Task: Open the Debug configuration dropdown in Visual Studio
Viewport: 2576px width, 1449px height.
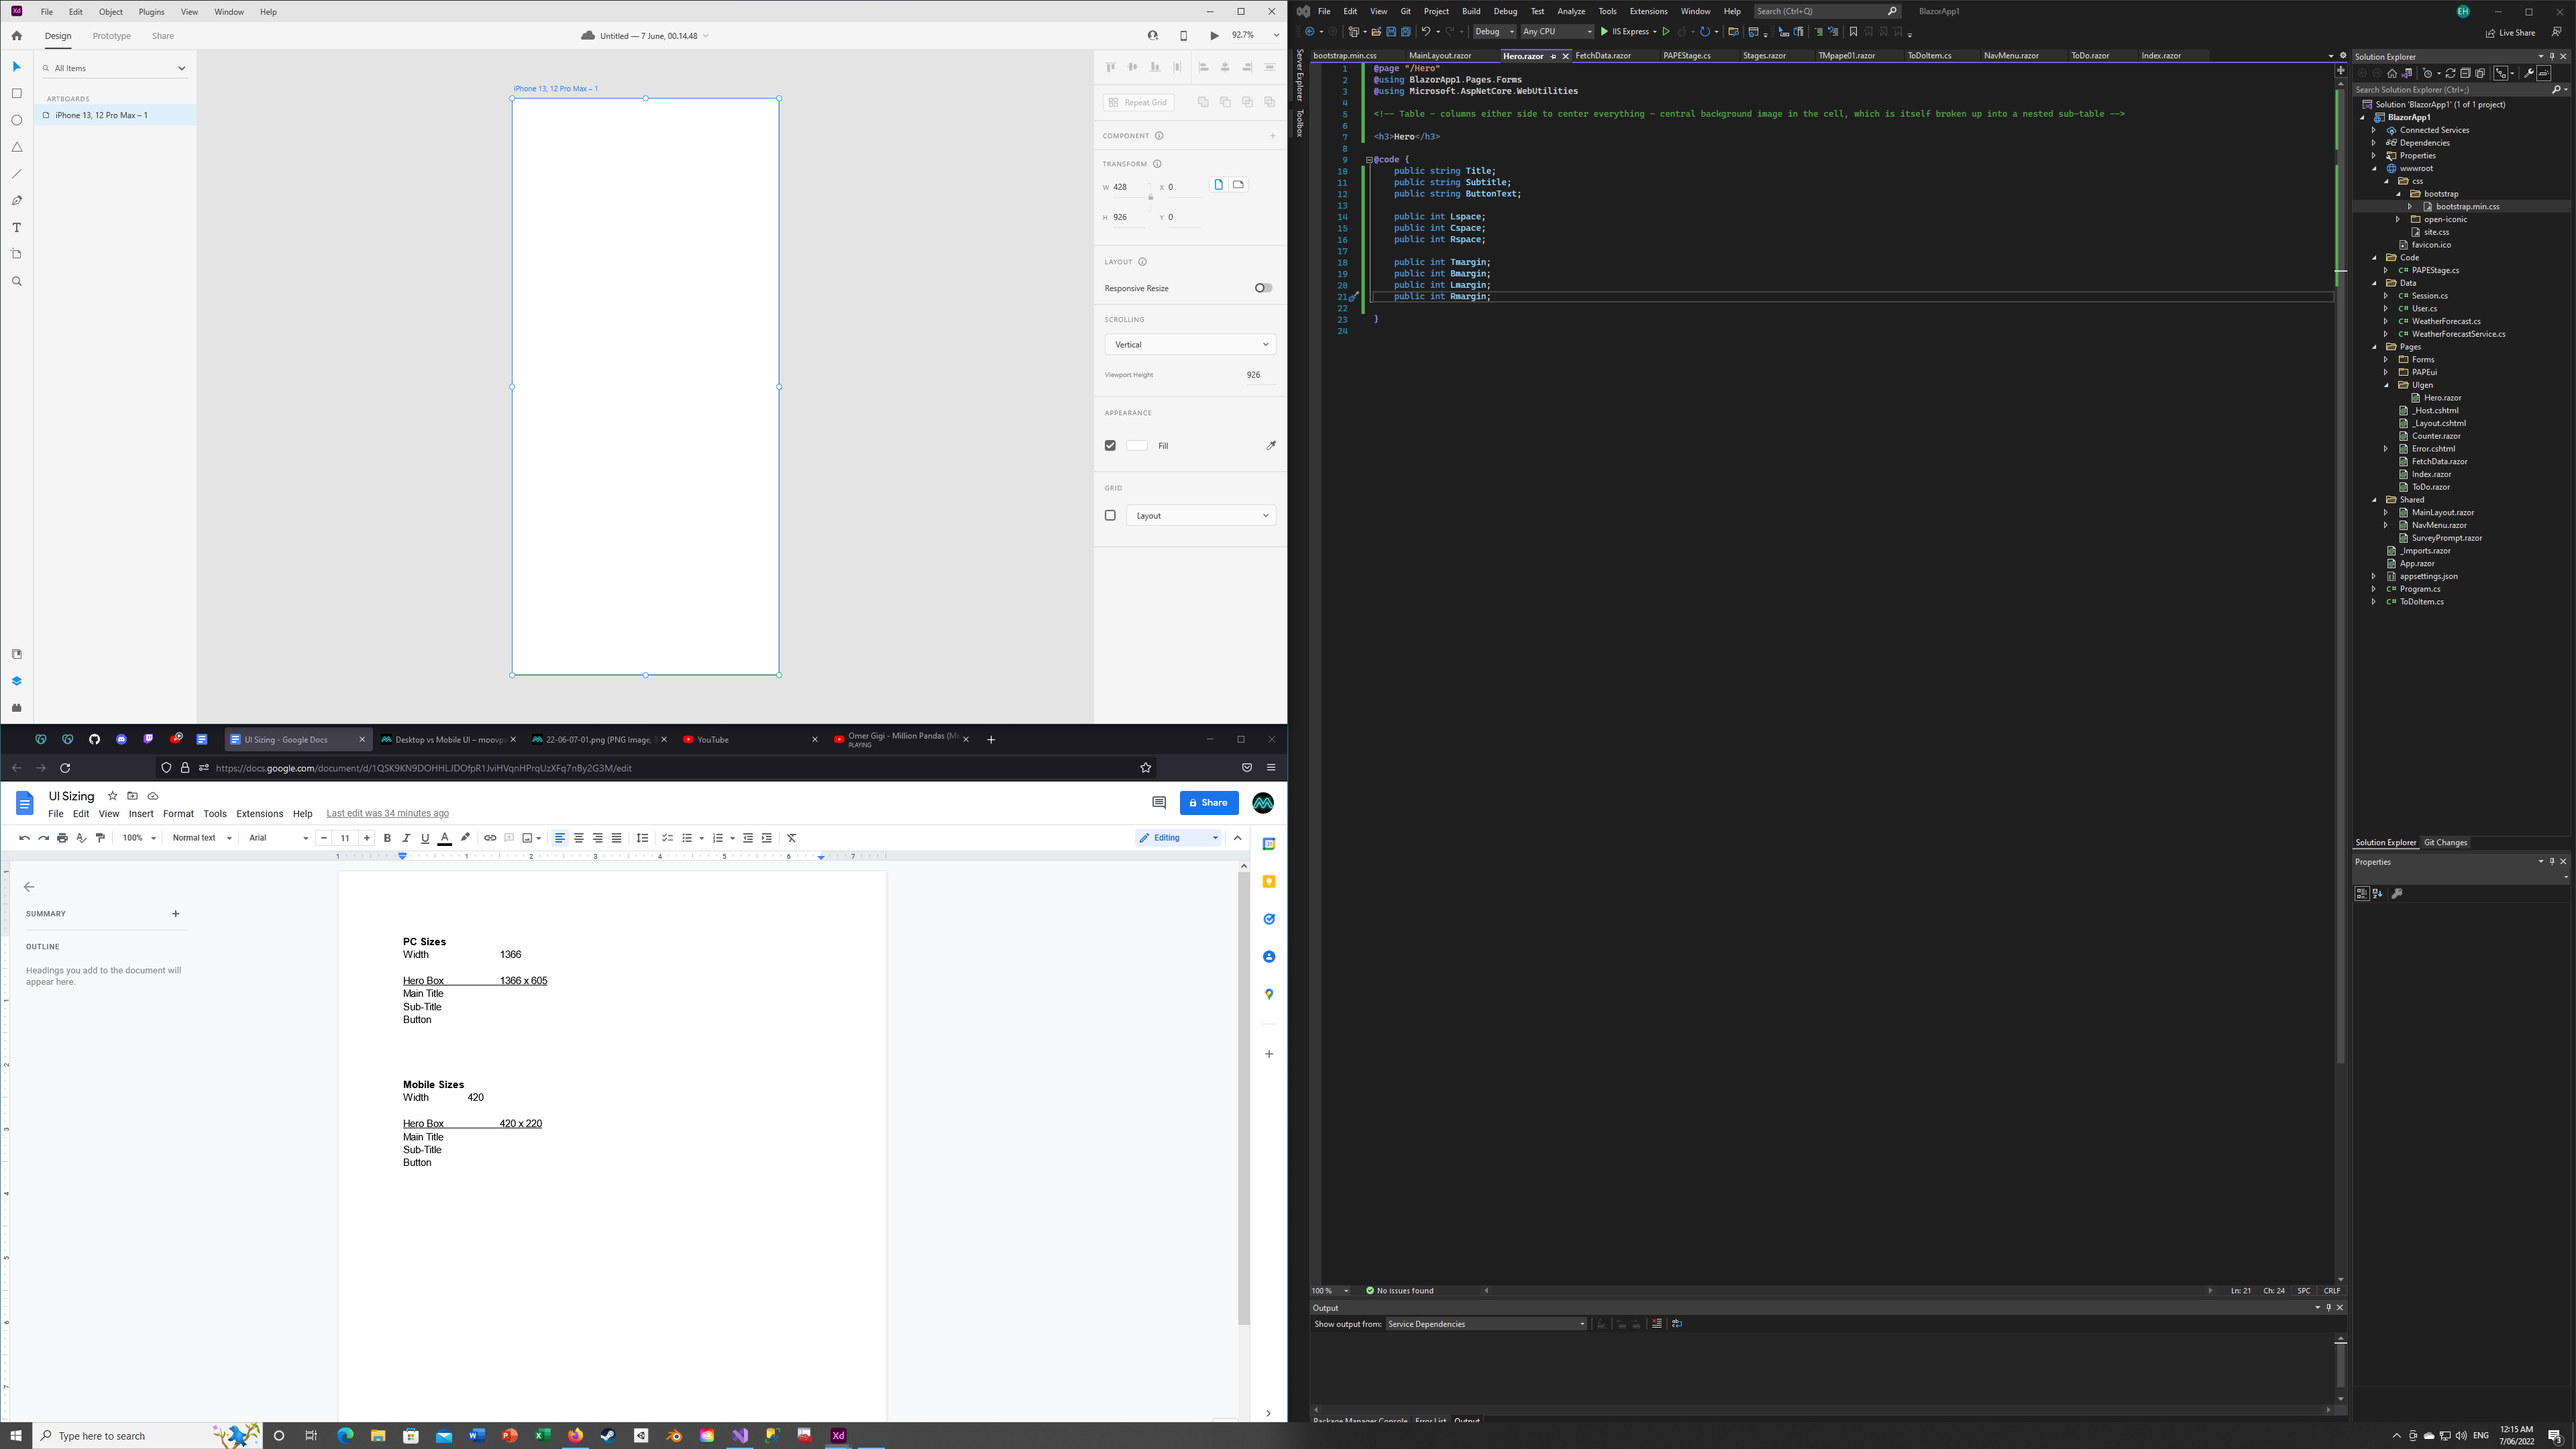Action: click(x=1494, y=32)
